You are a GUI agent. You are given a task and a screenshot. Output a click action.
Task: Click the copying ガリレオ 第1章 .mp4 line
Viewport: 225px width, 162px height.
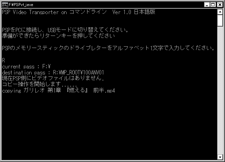coord(59,91)
